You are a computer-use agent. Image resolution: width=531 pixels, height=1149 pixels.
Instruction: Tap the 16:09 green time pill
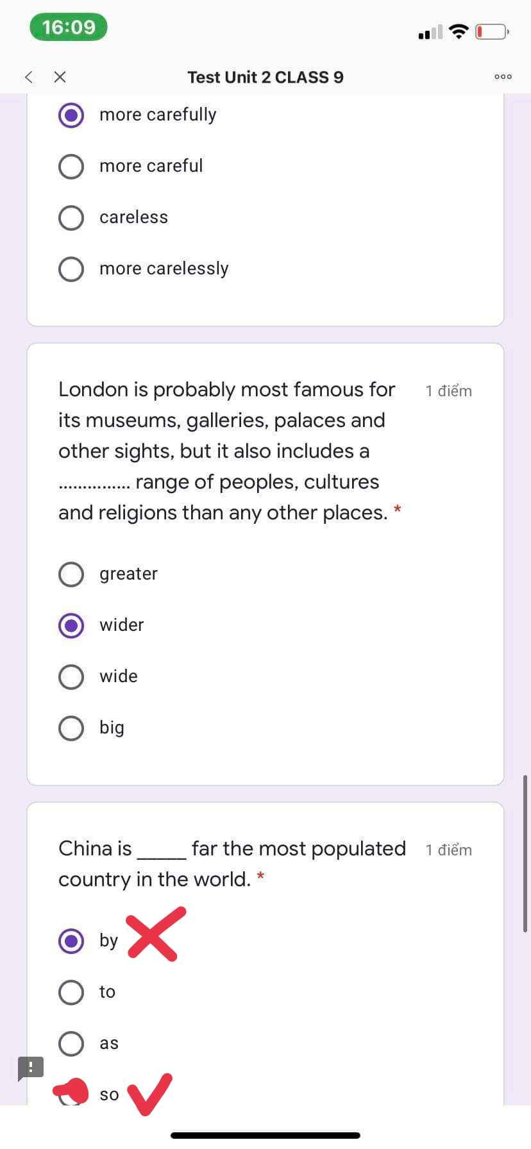pyautogui.click(x=69, y=27)
